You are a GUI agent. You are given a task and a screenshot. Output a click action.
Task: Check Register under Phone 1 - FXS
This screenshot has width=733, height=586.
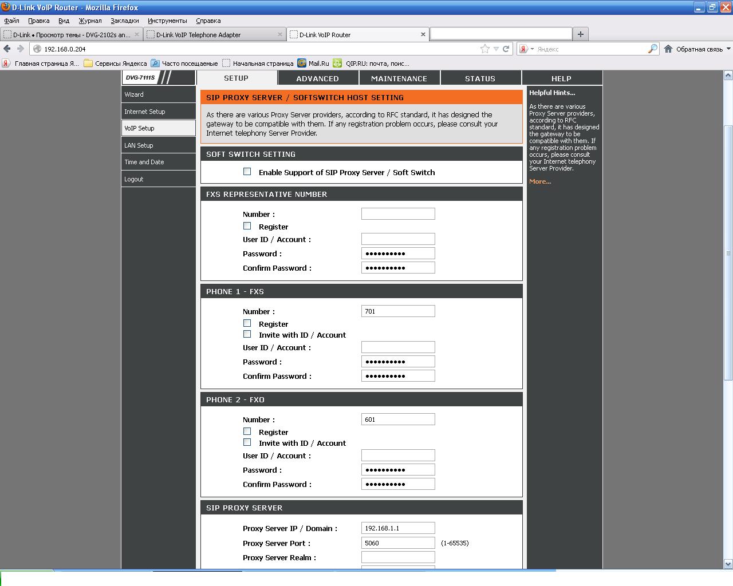(x=247, y=323)
